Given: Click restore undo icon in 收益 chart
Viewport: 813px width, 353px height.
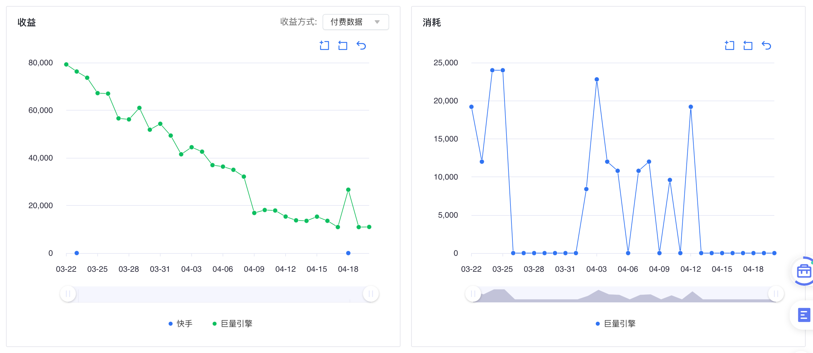Looking at the screenshot, I should coord(361,45).
